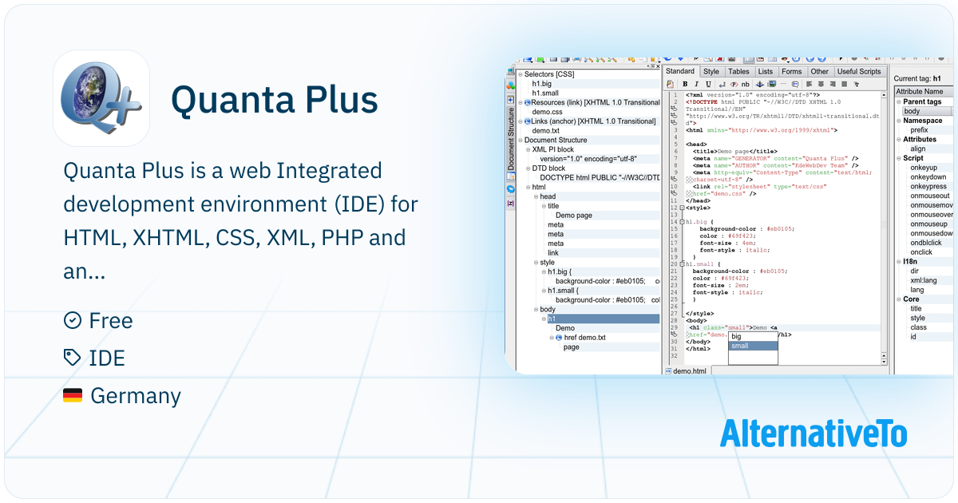Click the justify alignment icon
958x503 pixels.
844,84
